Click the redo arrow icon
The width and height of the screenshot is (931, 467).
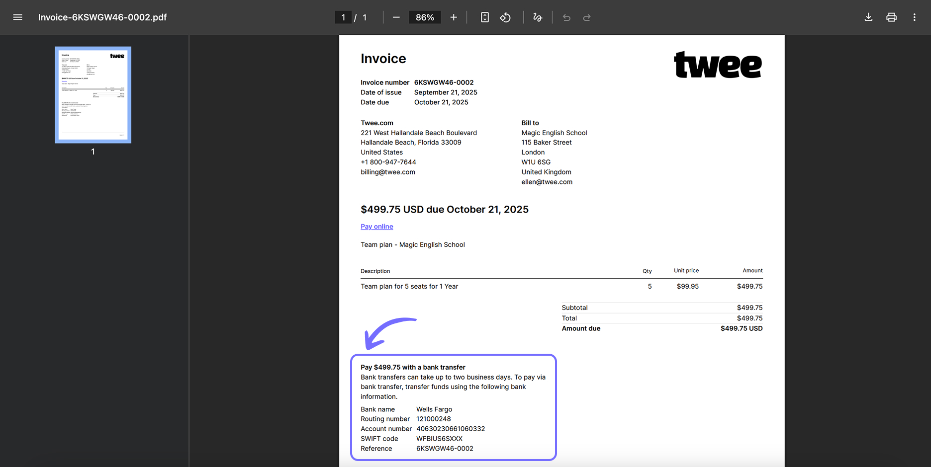pos(587,17)
